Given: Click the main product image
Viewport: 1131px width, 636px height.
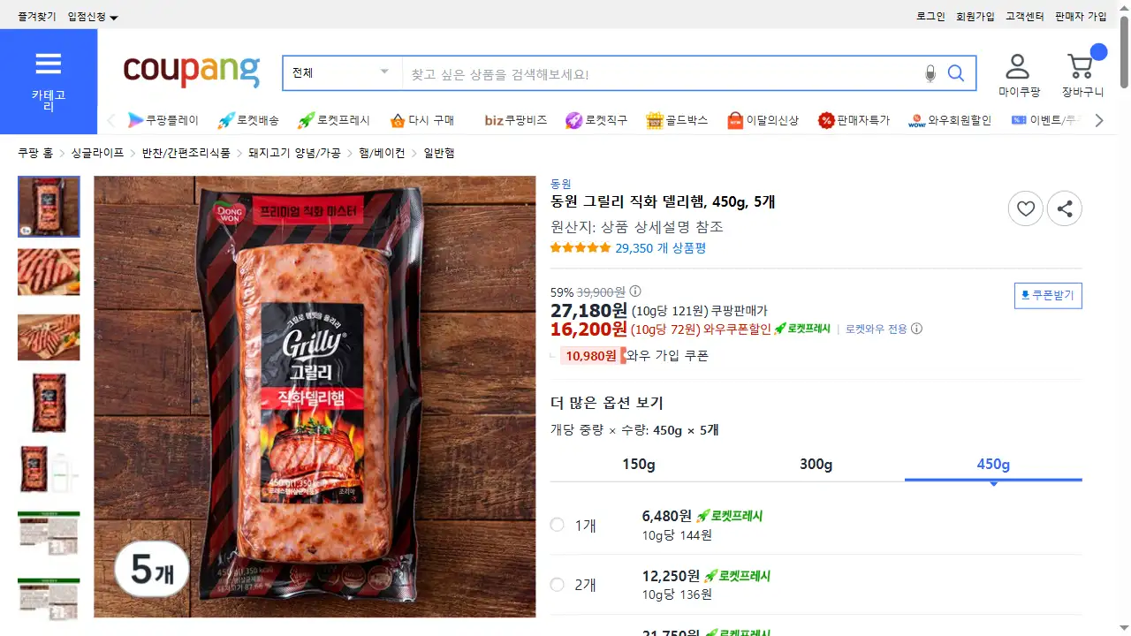Looking at the screenshot, I should pyautogui.click(x=315, y=397).
